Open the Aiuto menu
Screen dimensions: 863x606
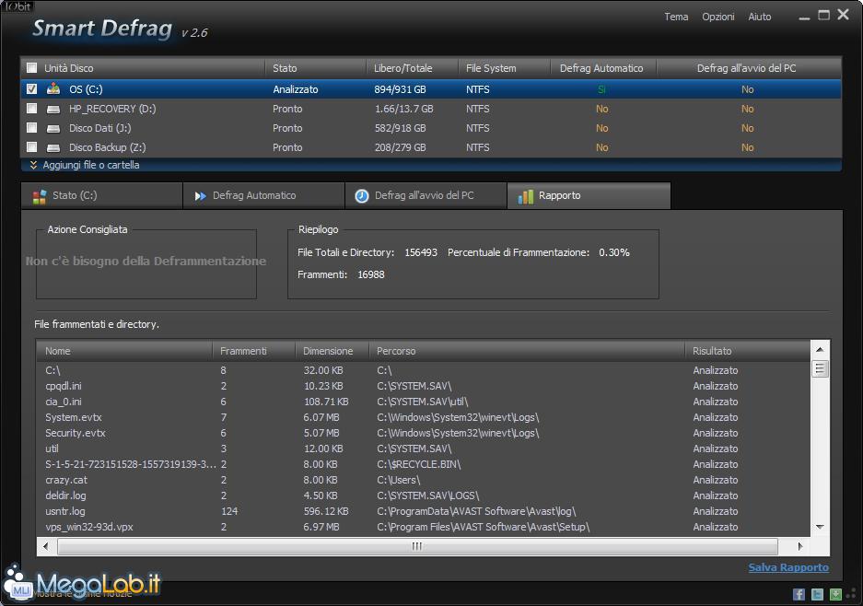click(x=760, y=17)
